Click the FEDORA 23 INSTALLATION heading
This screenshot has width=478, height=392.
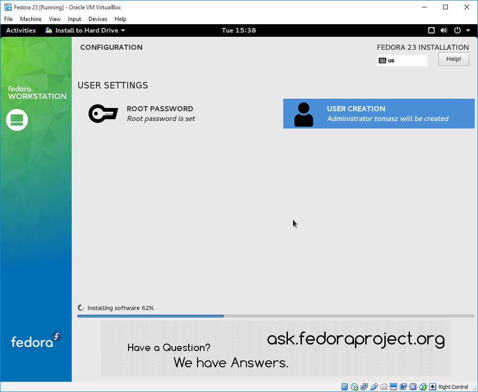[423, 47]
